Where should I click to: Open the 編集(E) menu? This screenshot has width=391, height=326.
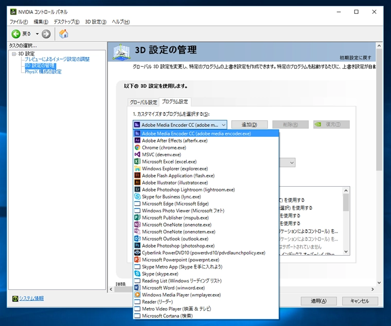tap(41, 22)
